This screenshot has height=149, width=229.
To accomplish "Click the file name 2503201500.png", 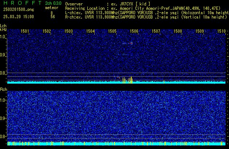I will [x=19, y=9].
